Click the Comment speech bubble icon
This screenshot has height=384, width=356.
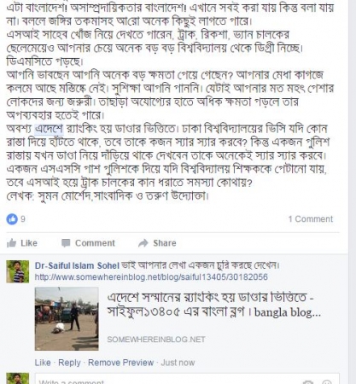pyautogui.click(x=66, y=243)
